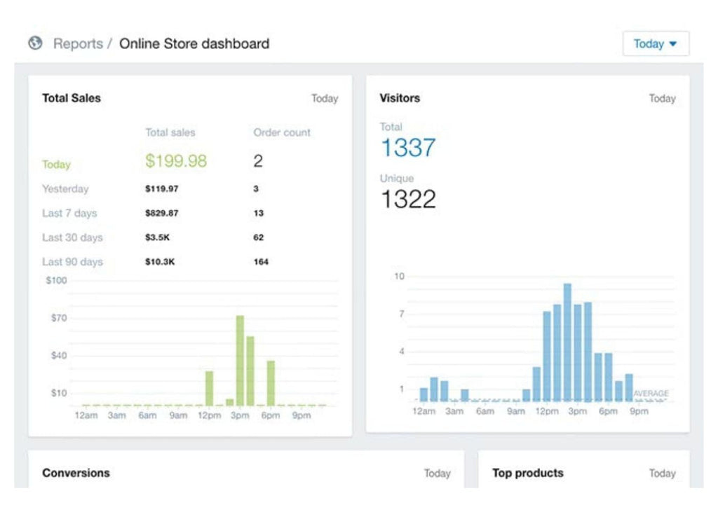The width and height of the screenshot is (718, 512).
Task: Click the Total Sales card title
Action: [72, 98]
